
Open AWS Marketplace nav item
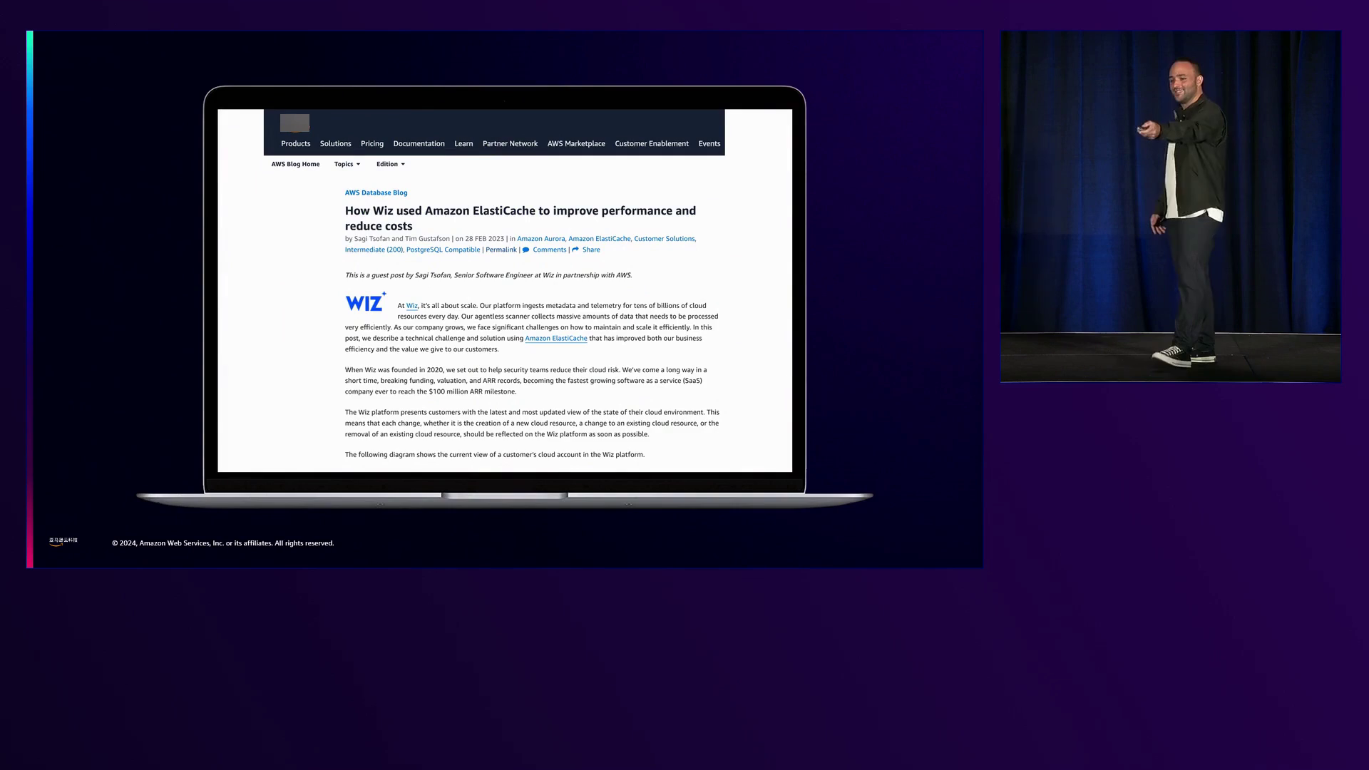(576, 143)
